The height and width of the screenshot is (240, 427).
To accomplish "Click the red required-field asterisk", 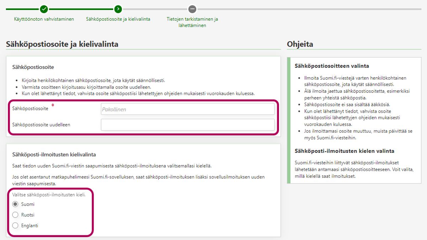I will 53,106.
